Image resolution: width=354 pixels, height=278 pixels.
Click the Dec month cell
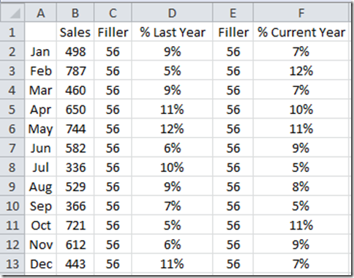pos(41,264)
